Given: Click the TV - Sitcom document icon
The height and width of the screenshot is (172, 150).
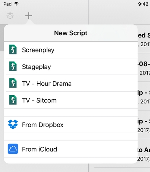Looking at the screenshot, I should 13,100.
